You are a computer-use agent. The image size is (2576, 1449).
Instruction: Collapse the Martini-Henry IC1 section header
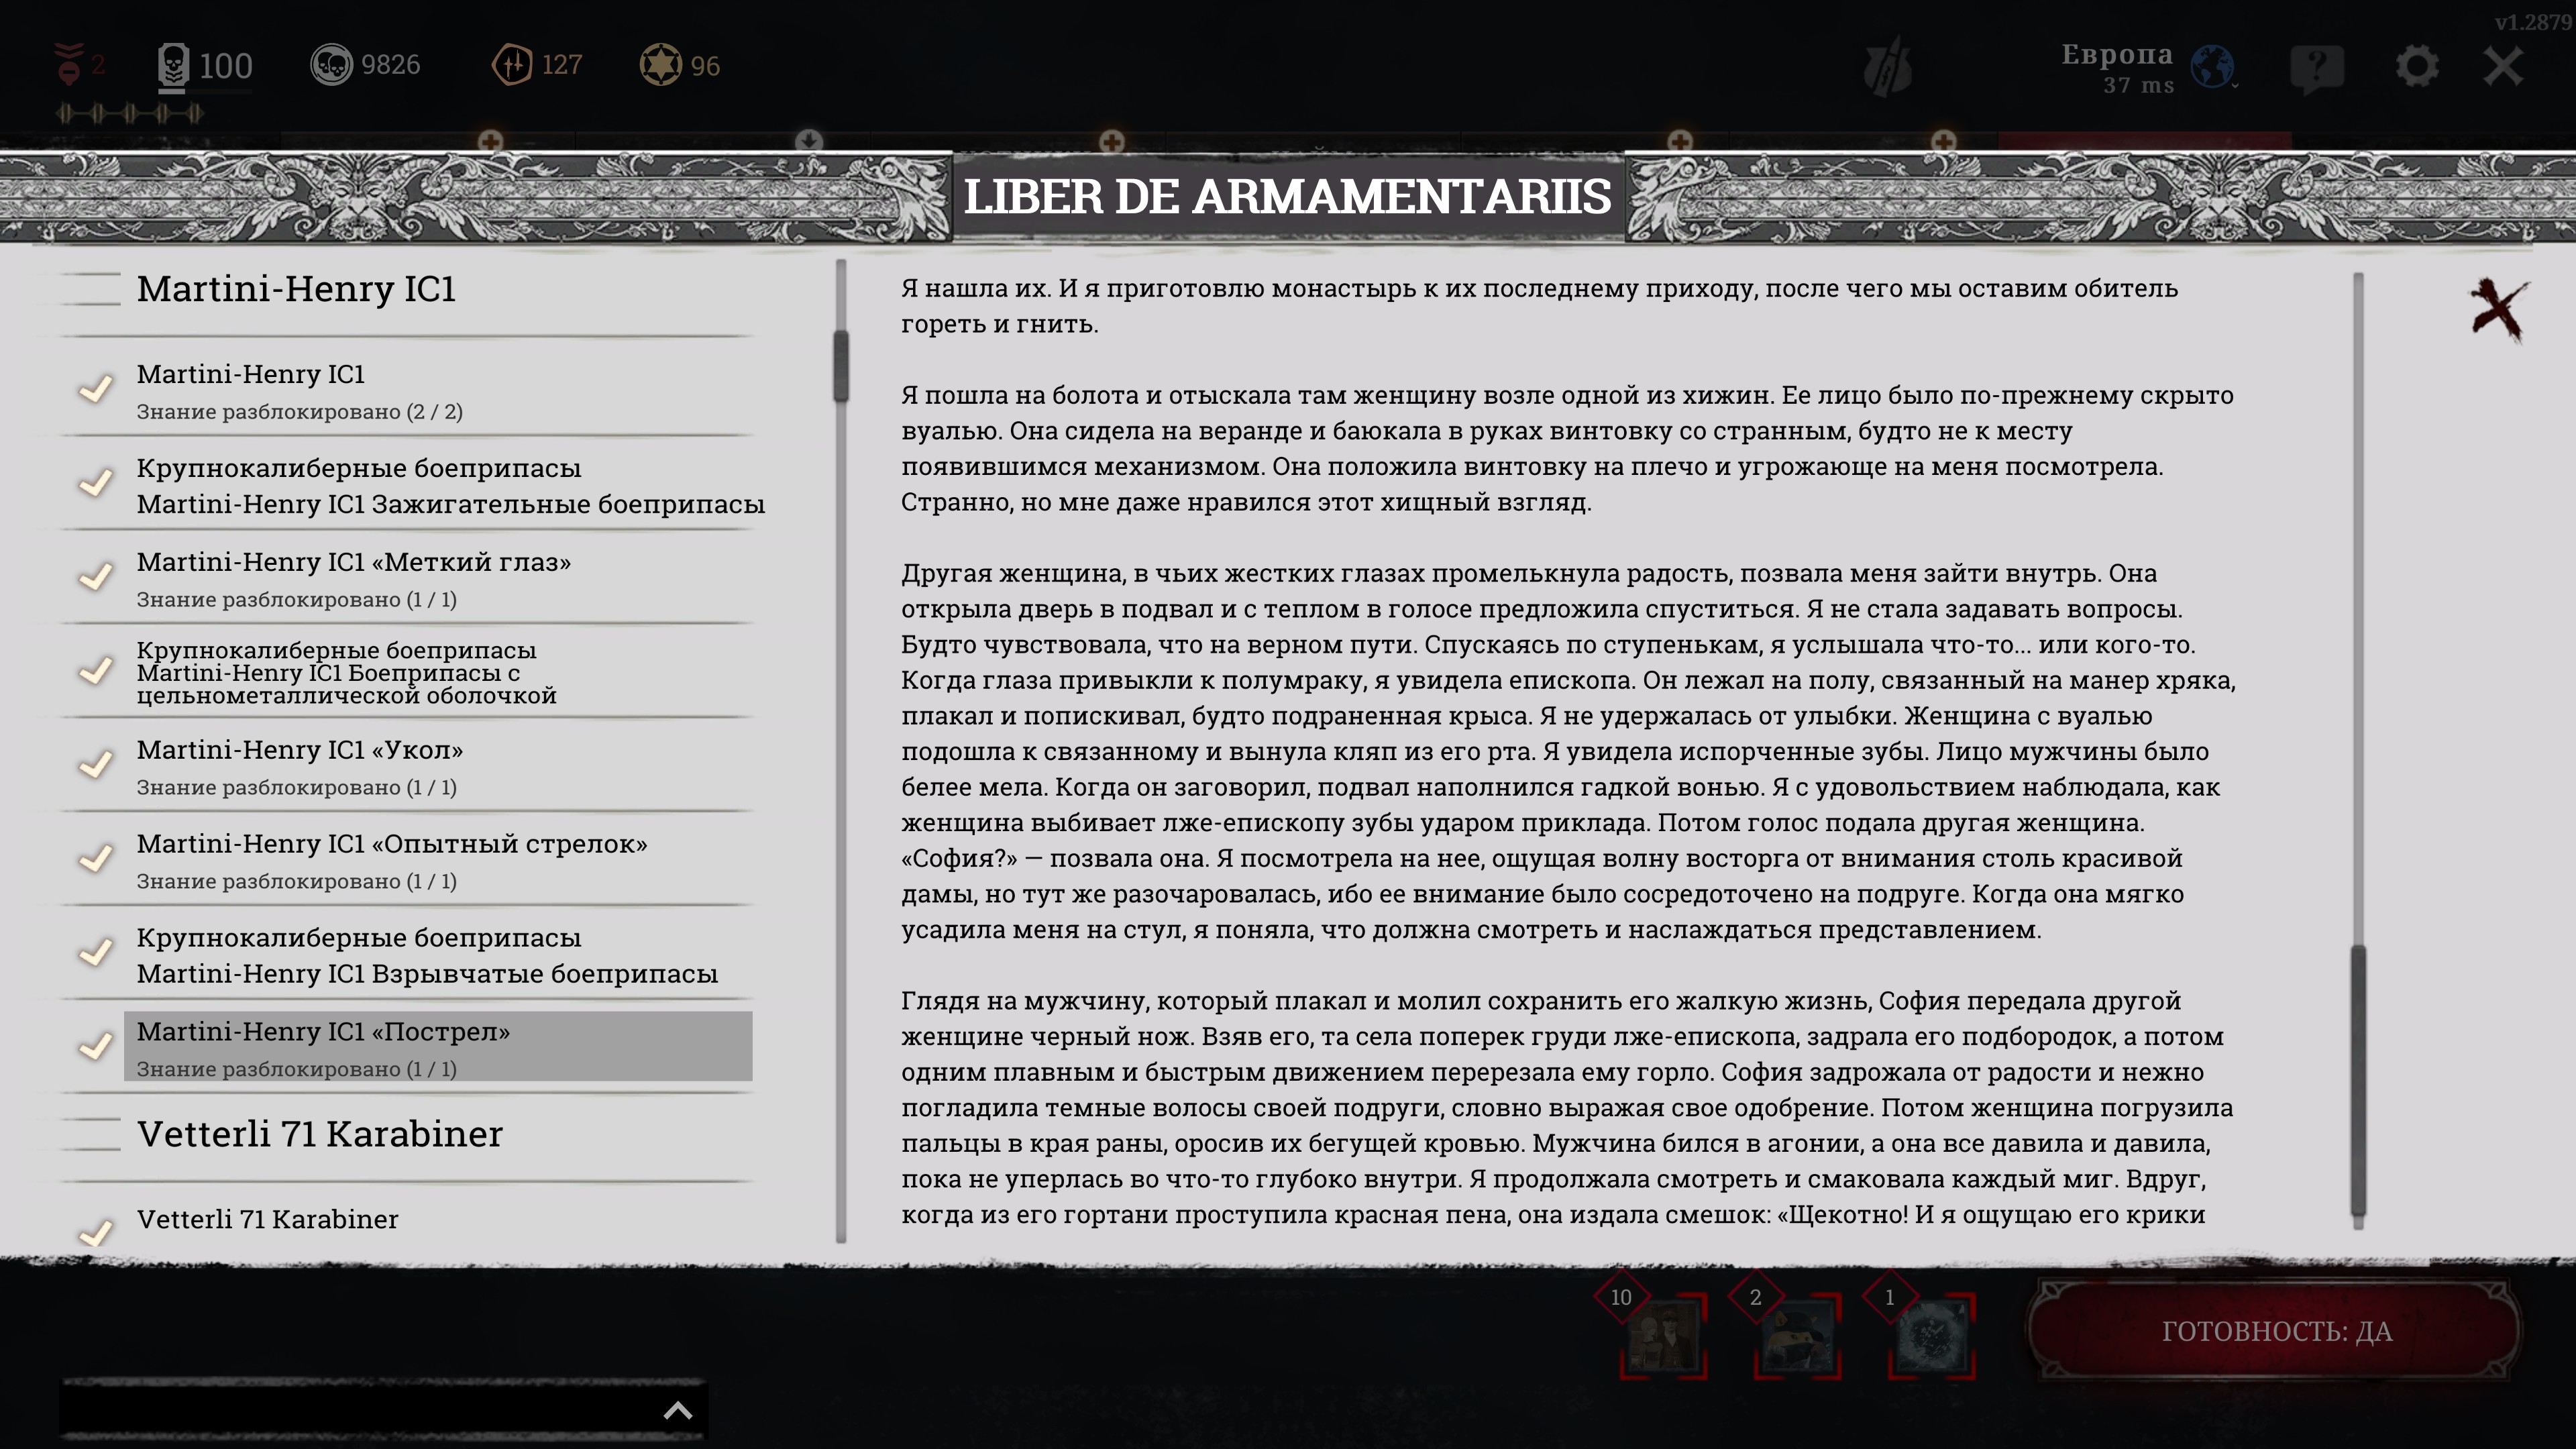(296, 289)
